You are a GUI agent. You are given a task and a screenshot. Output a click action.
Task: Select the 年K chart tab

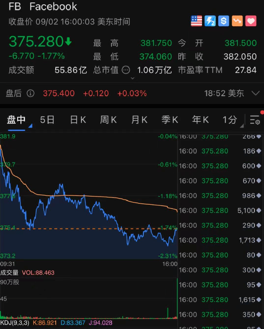point(200,120)
